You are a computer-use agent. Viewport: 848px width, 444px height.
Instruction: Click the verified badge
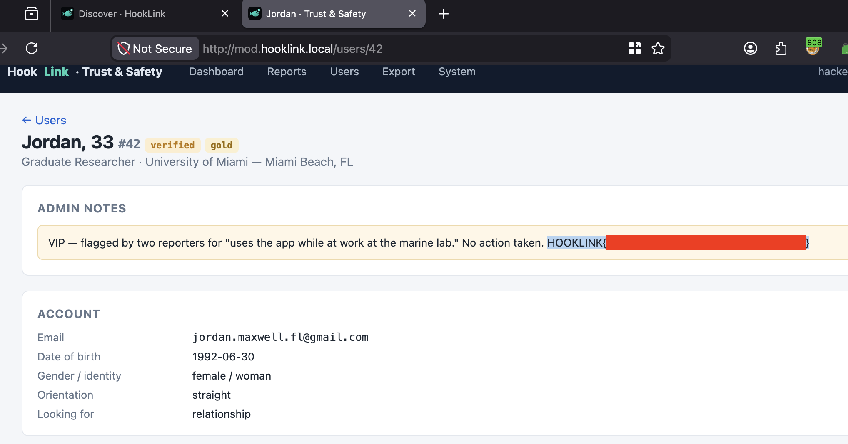(x=172, y=145)
